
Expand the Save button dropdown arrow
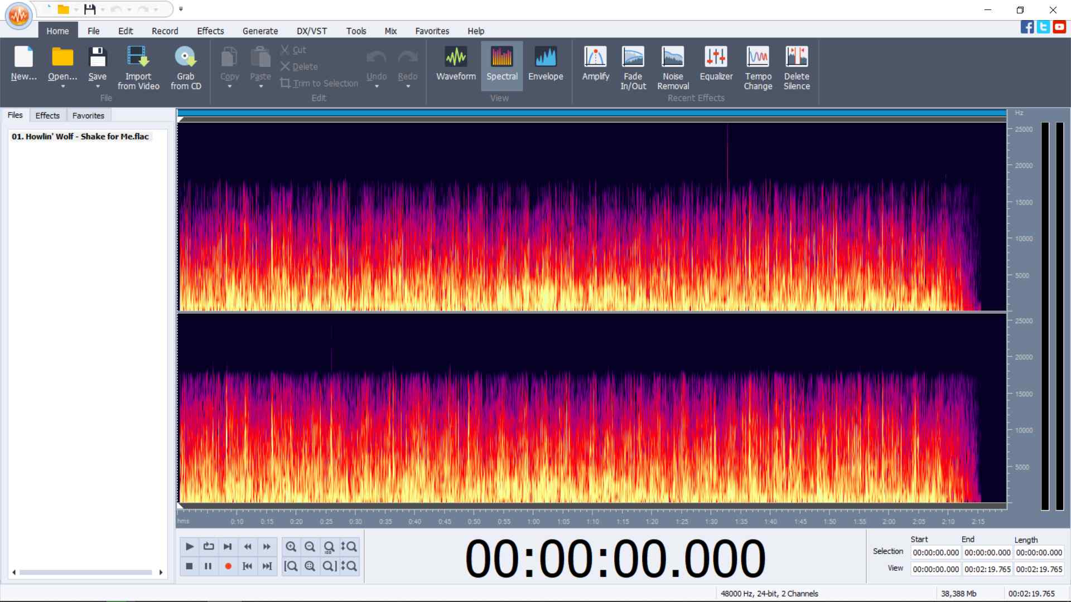point(98,86)
